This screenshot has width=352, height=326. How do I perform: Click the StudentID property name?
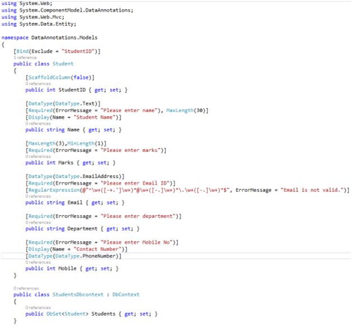click(x=72, y=90)
